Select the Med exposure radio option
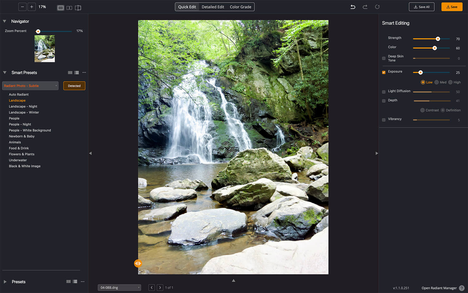 (x=436, y=82)
